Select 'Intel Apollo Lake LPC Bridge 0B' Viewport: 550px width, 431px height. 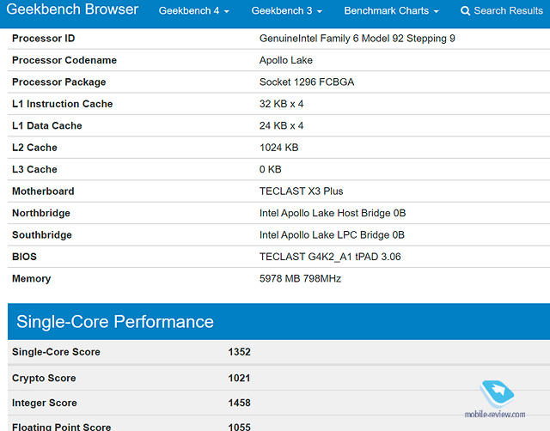(x=332, y=234)
